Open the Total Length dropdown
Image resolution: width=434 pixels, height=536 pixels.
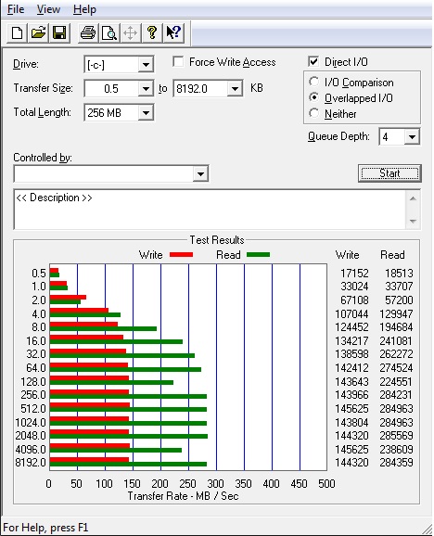point(146,112)
